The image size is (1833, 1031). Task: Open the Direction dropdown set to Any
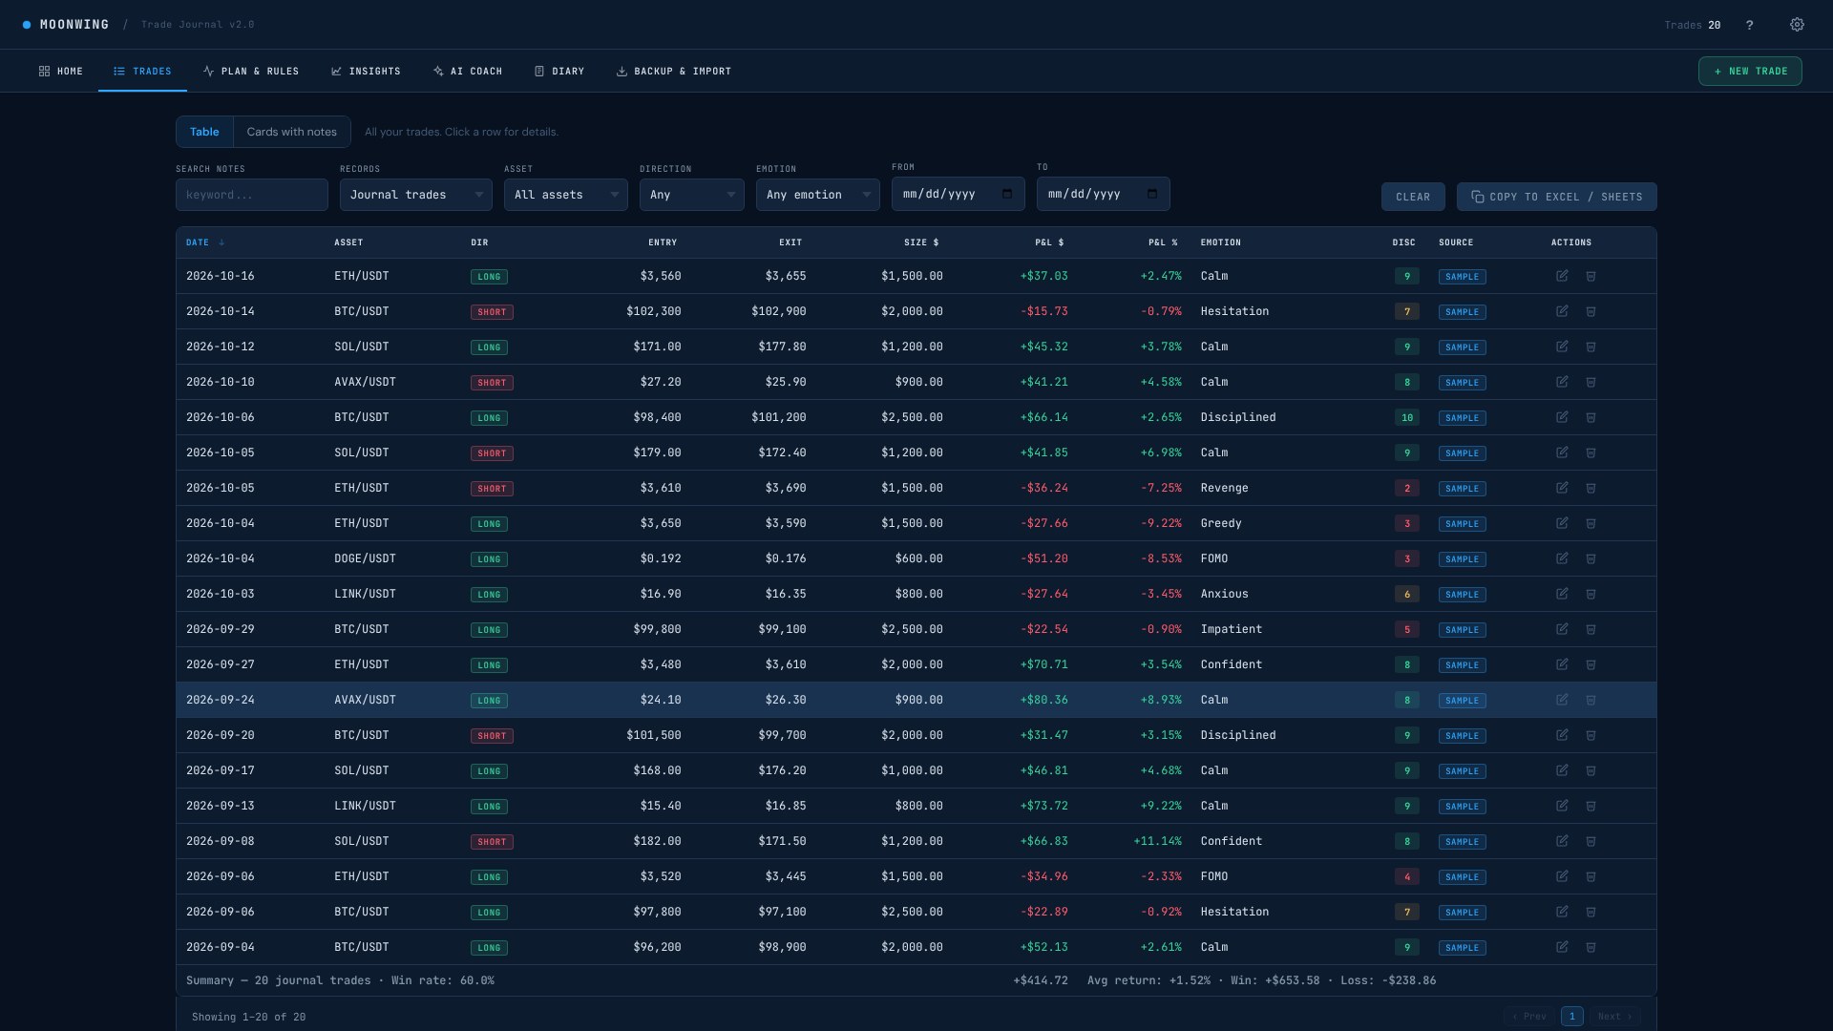[x=692, y=195]
